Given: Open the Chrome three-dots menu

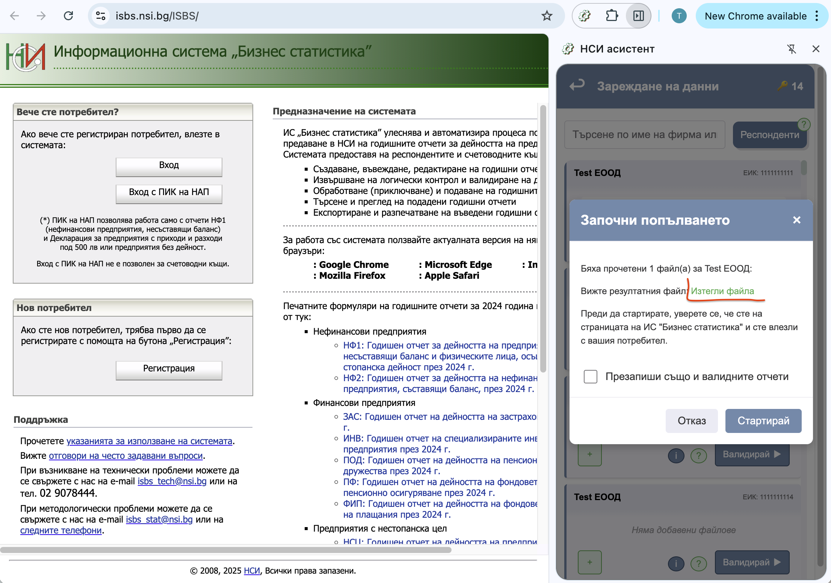Looking at the screenshot, I should 817,16.
